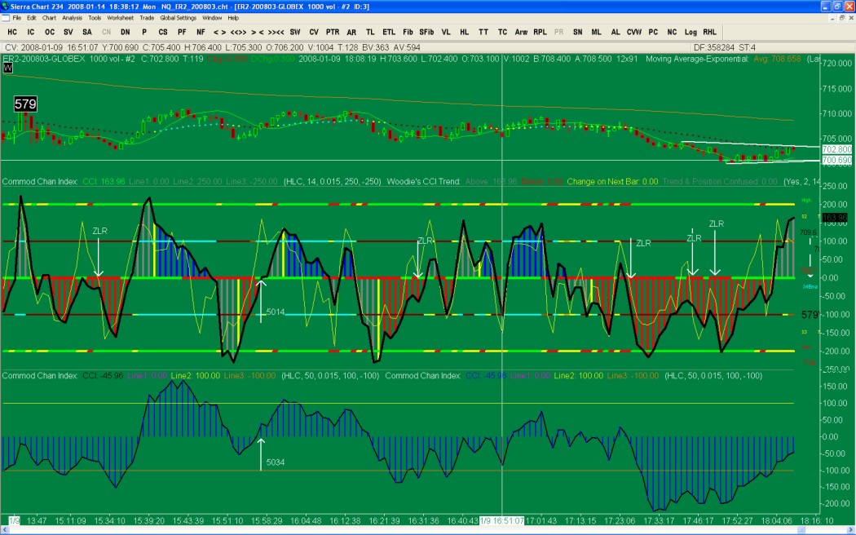Click the DN toolbar button
This screenshot has height=535, width=856.
[125, 32]
